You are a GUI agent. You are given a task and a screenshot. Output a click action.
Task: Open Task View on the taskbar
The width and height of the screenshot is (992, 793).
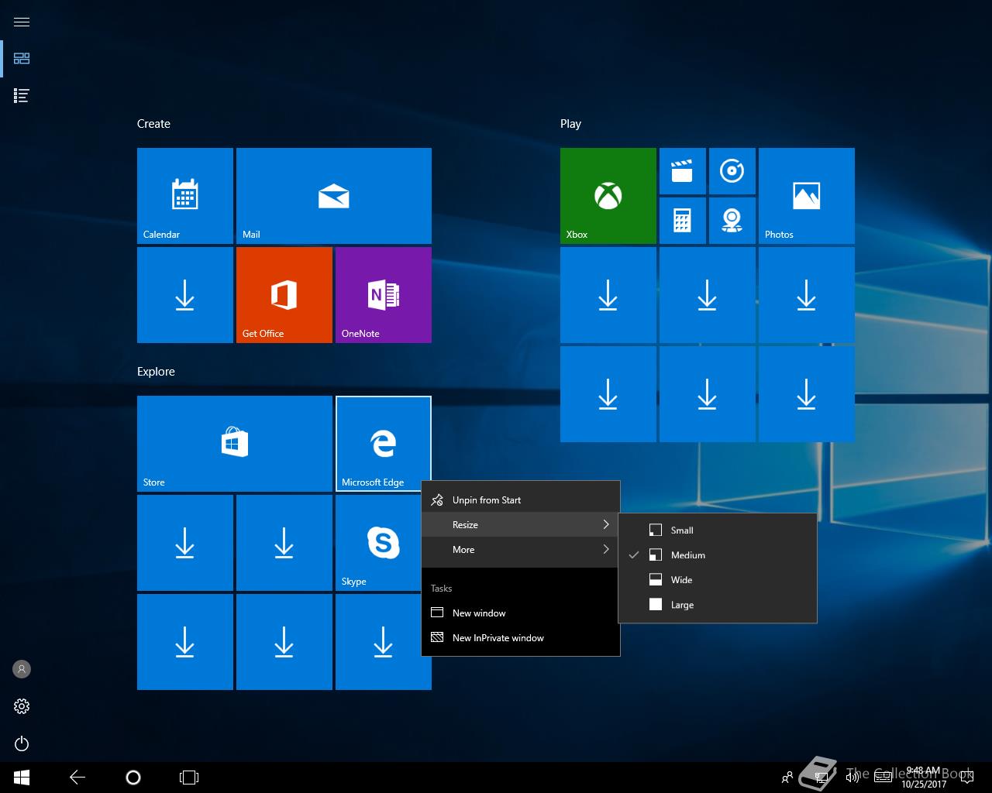[x=189, y=778]
